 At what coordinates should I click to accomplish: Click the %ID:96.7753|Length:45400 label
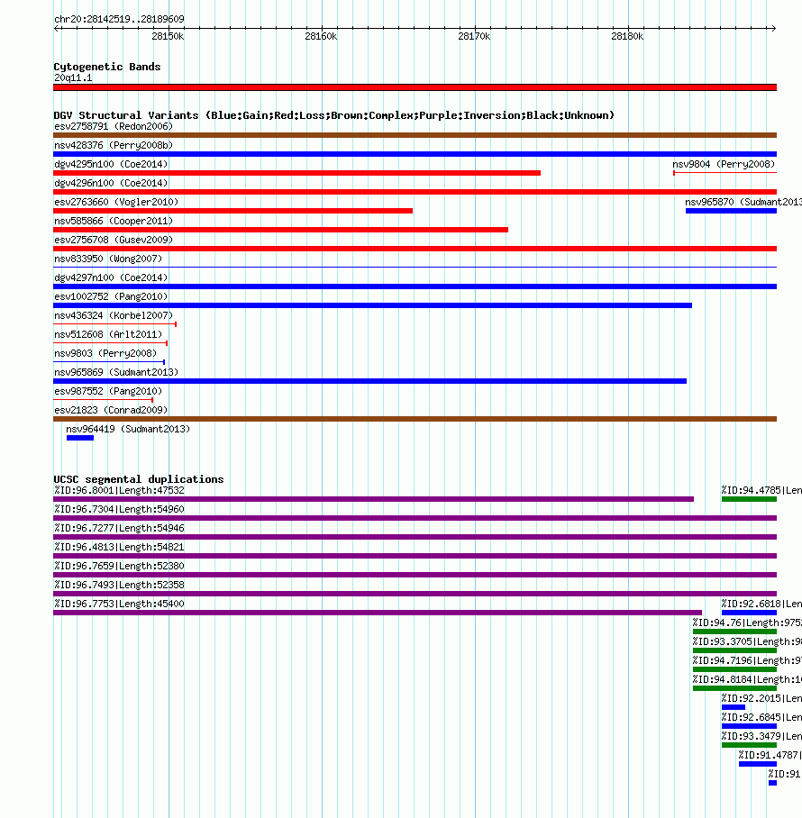click(x=119, y=604)
